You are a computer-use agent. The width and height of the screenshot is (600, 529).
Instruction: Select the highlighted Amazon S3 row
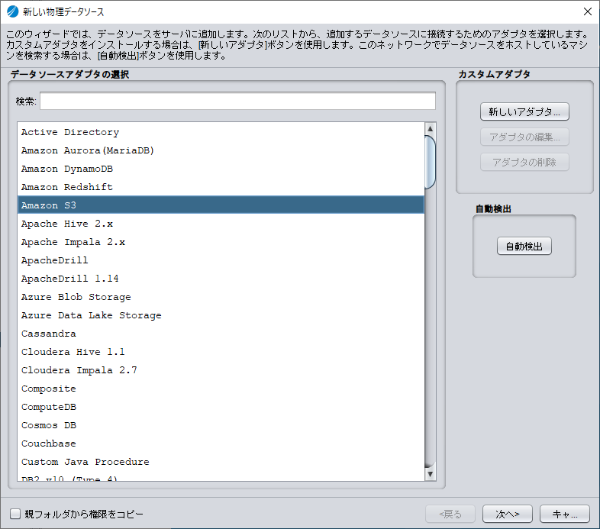coord(221,205)
